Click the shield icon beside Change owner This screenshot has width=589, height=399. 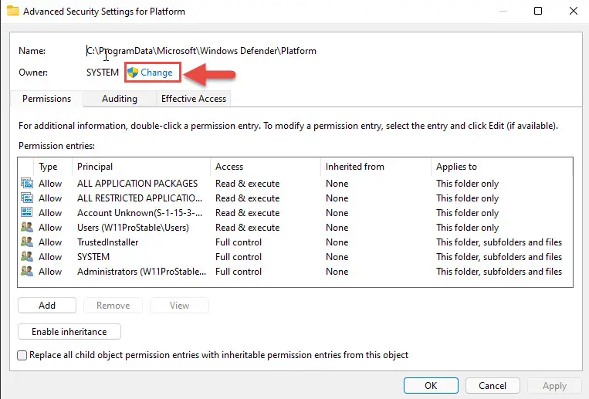click(133, 73)
